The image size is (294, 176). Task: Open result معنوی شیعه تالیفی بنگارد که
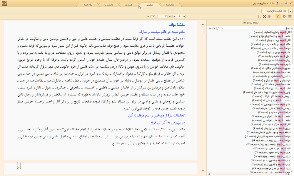(x=271, y=69)
